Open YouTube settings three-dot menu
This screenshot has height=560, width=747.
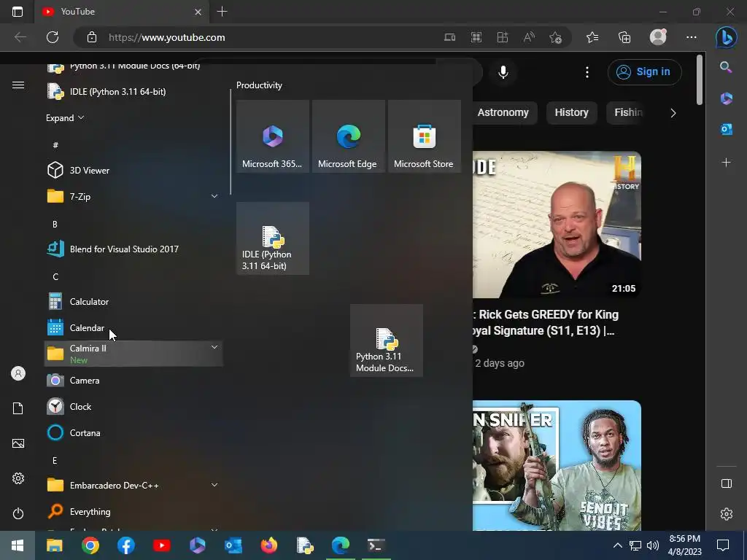pos(587,72)
